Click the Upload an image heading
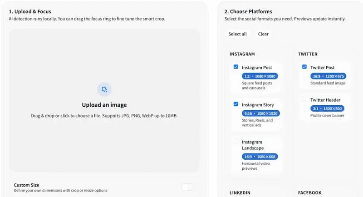 pos(104,105)
